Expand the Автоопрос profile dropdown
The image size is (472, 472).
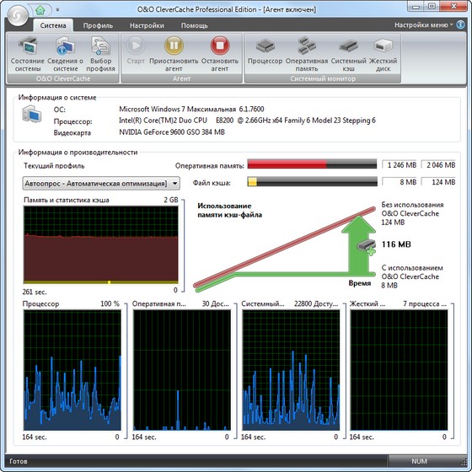(175, 184)
